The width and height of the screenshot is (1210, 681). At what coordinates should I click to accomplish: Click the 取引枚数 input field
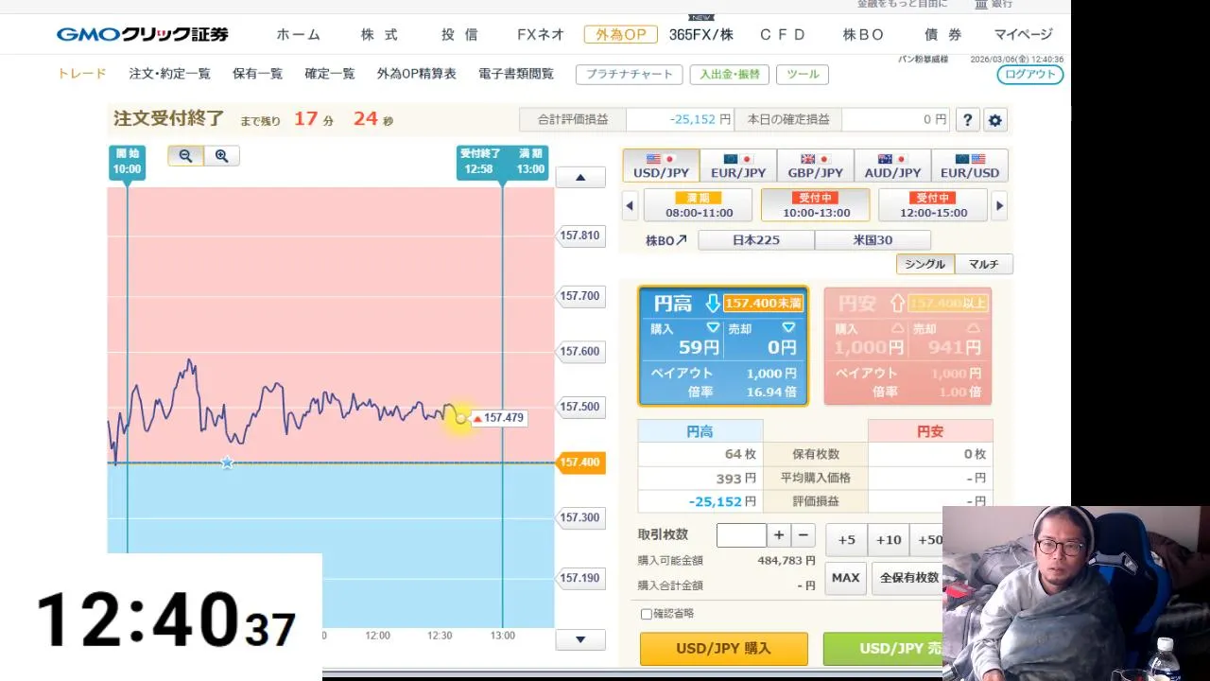click(x=741, y=535)
